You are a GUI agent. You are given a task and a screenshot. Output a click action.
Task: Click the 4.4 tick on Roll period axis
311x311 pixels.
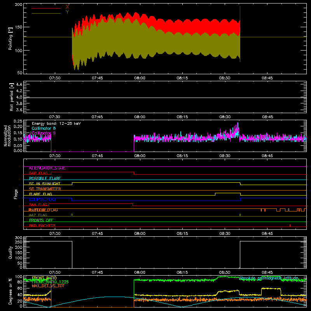click(19, 84)
